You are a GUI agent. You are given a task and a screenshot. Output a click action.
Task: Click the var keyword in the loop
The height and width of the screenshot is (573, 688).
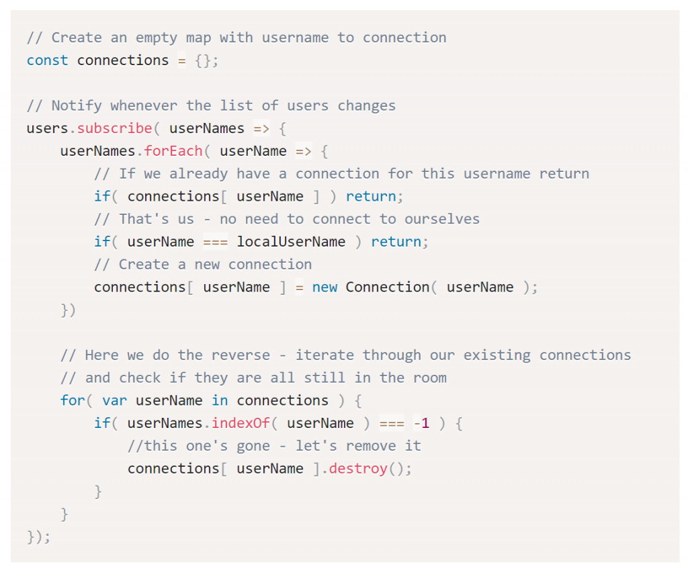point(115,401)
